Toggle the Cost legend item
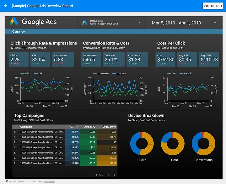This screenshot has height=184, width=226. click(x=172, y=73)
